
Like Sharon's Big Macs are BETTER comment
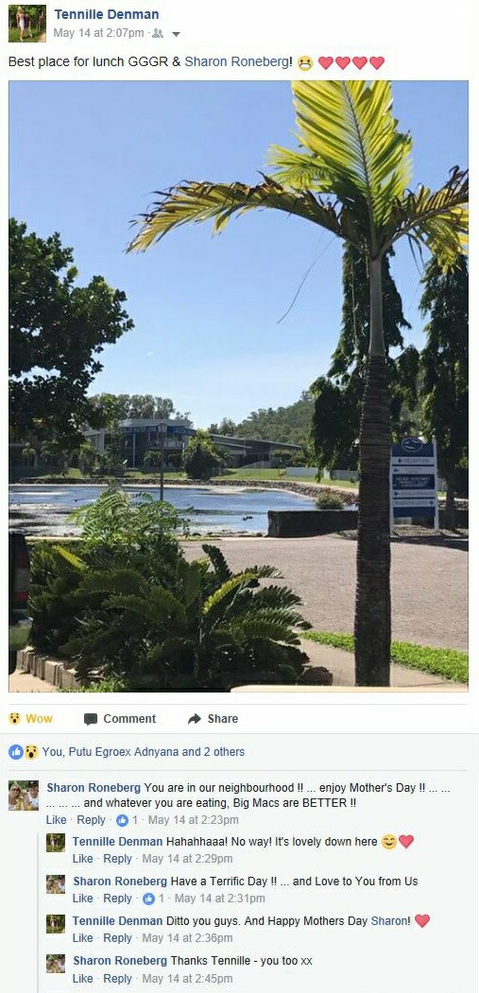56,819
